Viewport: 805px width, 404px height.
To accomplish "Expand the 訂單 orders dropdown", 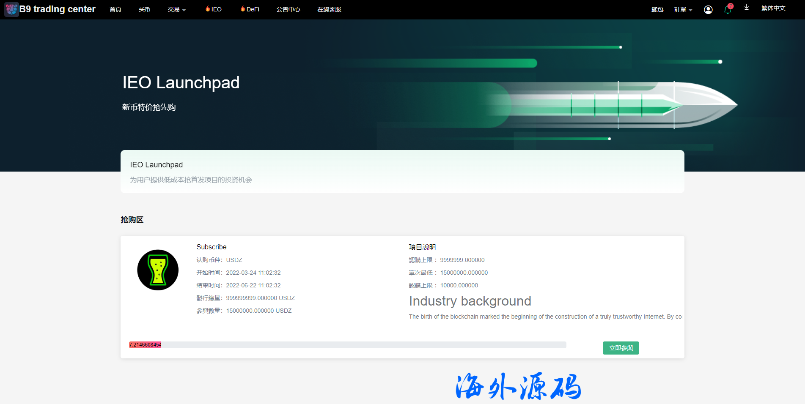I will (683, 10).
